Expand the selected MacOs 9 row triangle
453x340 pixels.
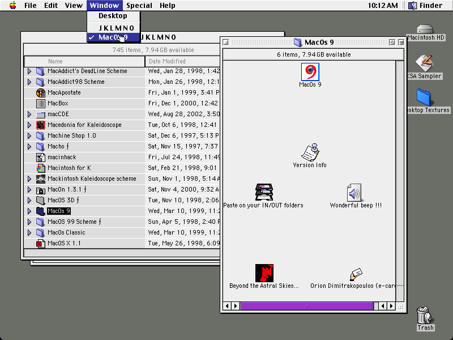tap(29, 211)
